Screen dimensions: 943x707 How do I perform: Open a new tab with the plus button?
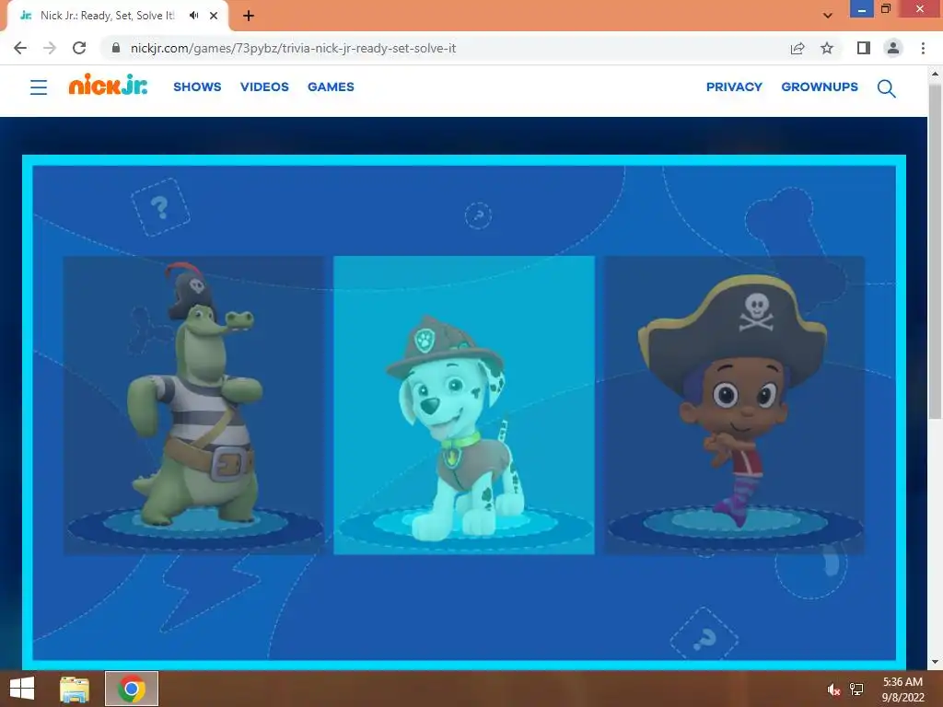coord(249,17)
